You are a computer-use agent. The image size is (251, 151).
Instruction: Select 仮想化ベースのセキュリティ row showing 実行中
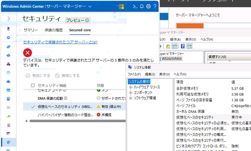click(x=213, y=117)
